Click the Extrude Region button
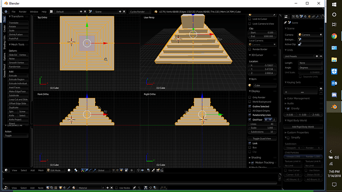 pyautogui.click(x=18, y=79)
